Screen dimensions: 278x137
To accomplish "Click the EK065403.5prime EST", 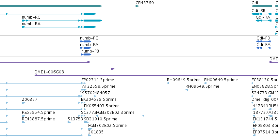I will coord(85,109).
